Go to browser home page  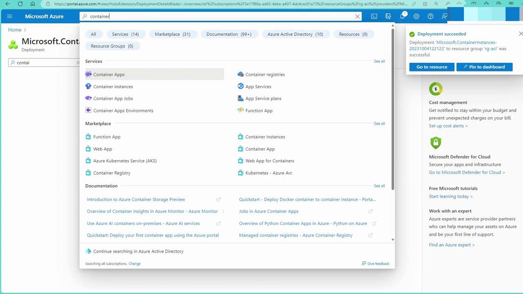pyautogui.click(x=33, y=4)
